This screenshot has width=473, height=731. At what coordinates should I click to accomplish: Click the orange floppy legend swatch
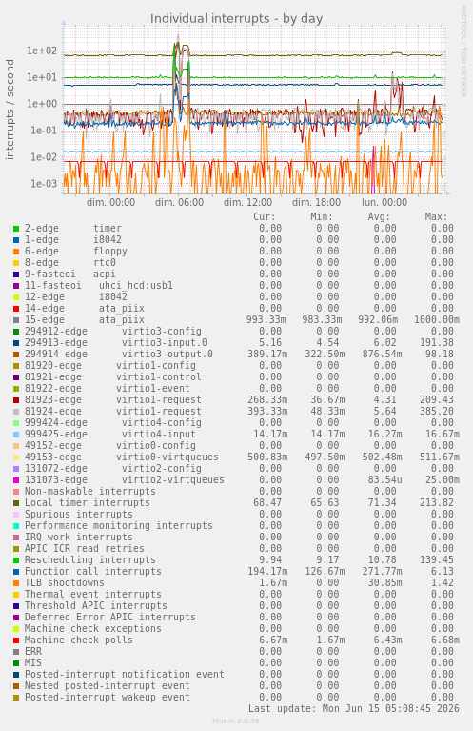[x=16, y=252]
